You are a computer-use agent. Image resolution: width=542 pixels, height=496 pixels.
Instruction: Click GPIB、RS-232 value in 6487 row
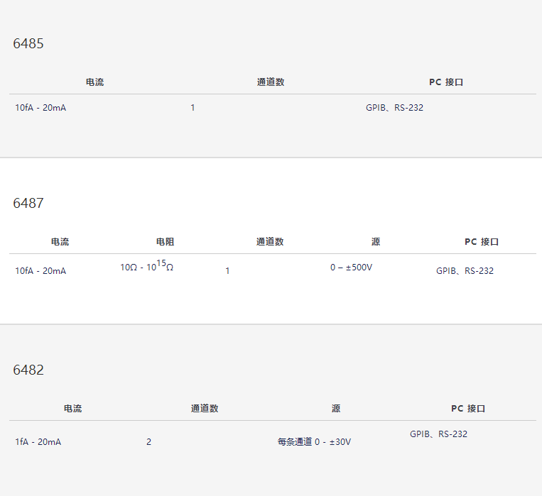[x=465, y=271]
